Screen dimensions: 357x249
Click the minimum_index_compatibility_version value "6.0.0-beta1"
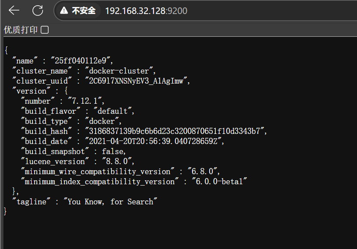click(x=219, y=182)
